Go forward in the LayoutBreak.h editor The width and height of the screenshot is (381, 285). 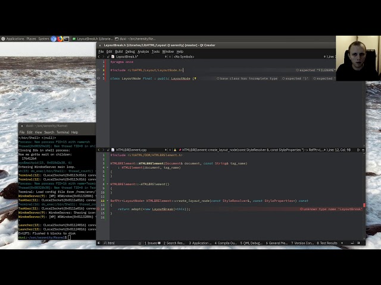(x=103, y=57)
